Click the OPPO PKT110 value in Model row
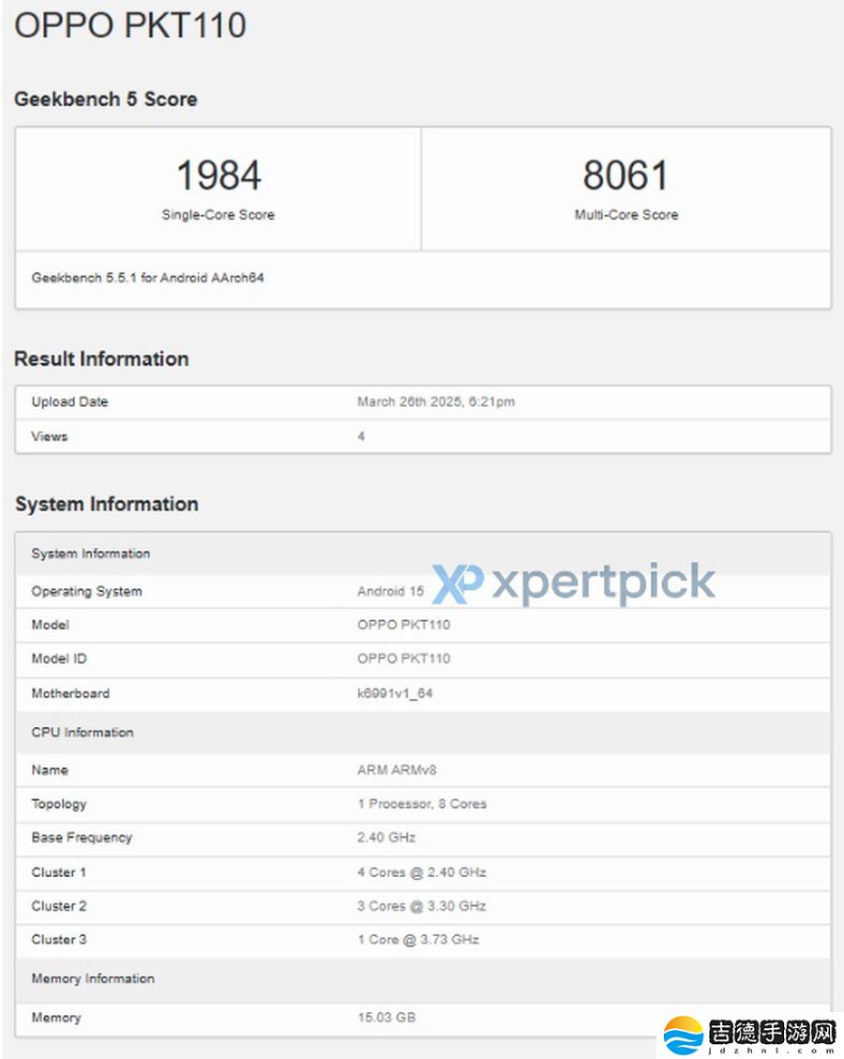This screenshot has width=844, height=1059. tap(404, 625)
